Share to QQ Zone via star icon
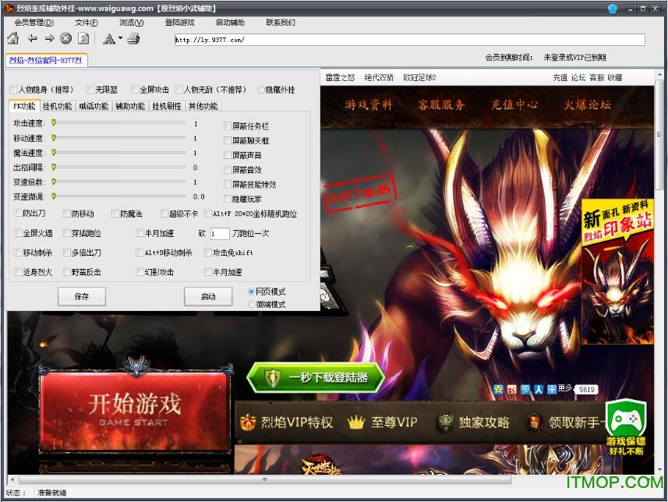The image size is (668, 502). 498,389
